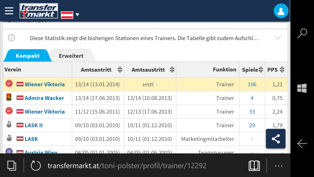
Task: Open the 106 games link
Action: [x=252, y=84]
